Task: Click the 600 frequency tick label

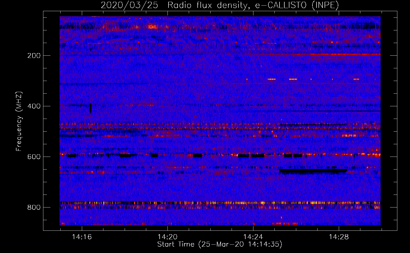Action: (x=34, y=157)
